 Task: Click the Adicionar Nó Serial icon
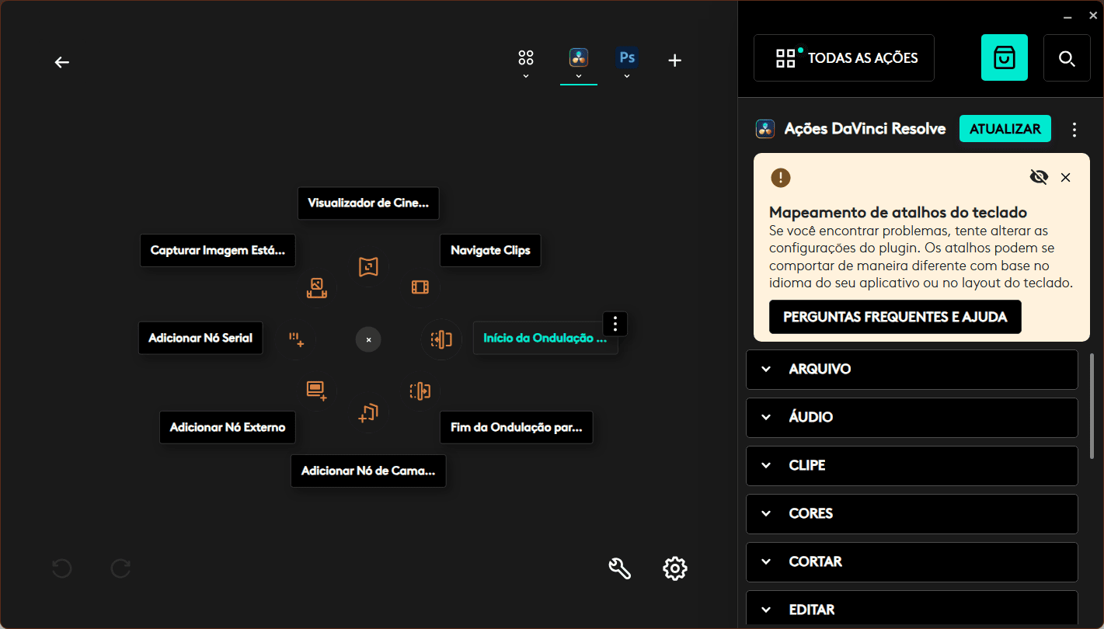(x=296, y=339)
